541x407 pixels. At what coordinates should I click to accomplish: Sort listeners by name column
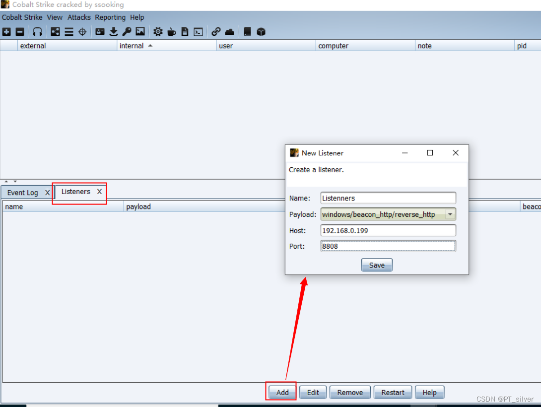pyautogui.click(x=63, y=206)
